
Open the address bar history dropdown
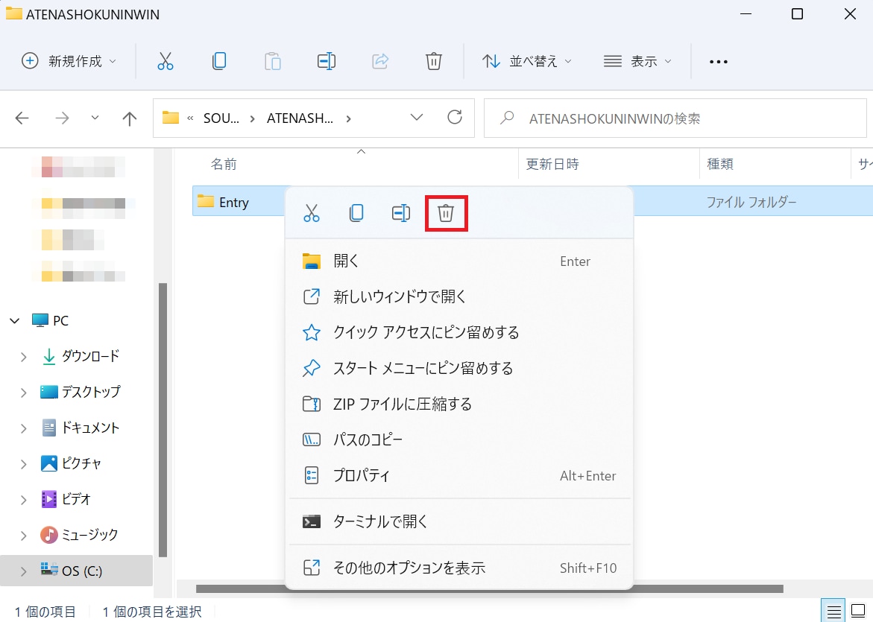417,118
